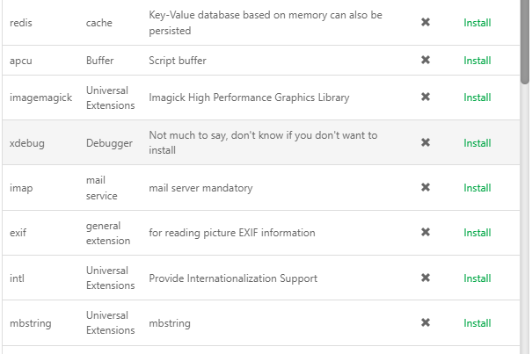Screen dimensions: 532x354
Task: Install the apcu script buffer
Action: (x=477, y=61)
